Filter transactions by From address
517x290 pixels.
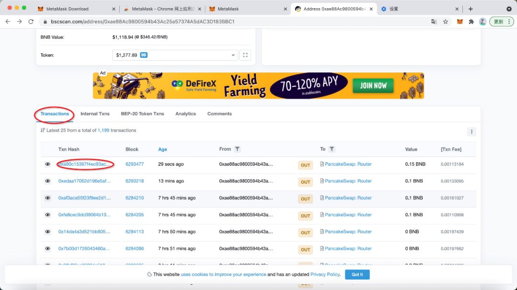click(x=237, y=149)
